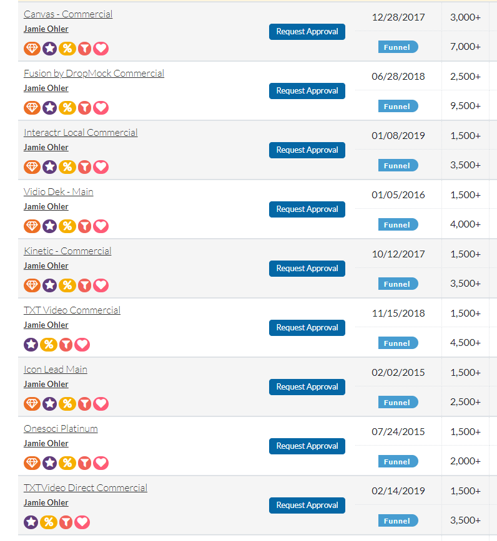
Task: Request approval for Interactr Local Commercial
Action: coord(307,150)
